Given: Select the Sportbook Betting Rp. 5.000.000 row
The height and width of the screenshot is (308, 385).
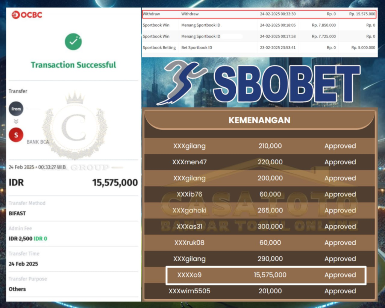Looking at the screenshot, I should pos(259,48).
